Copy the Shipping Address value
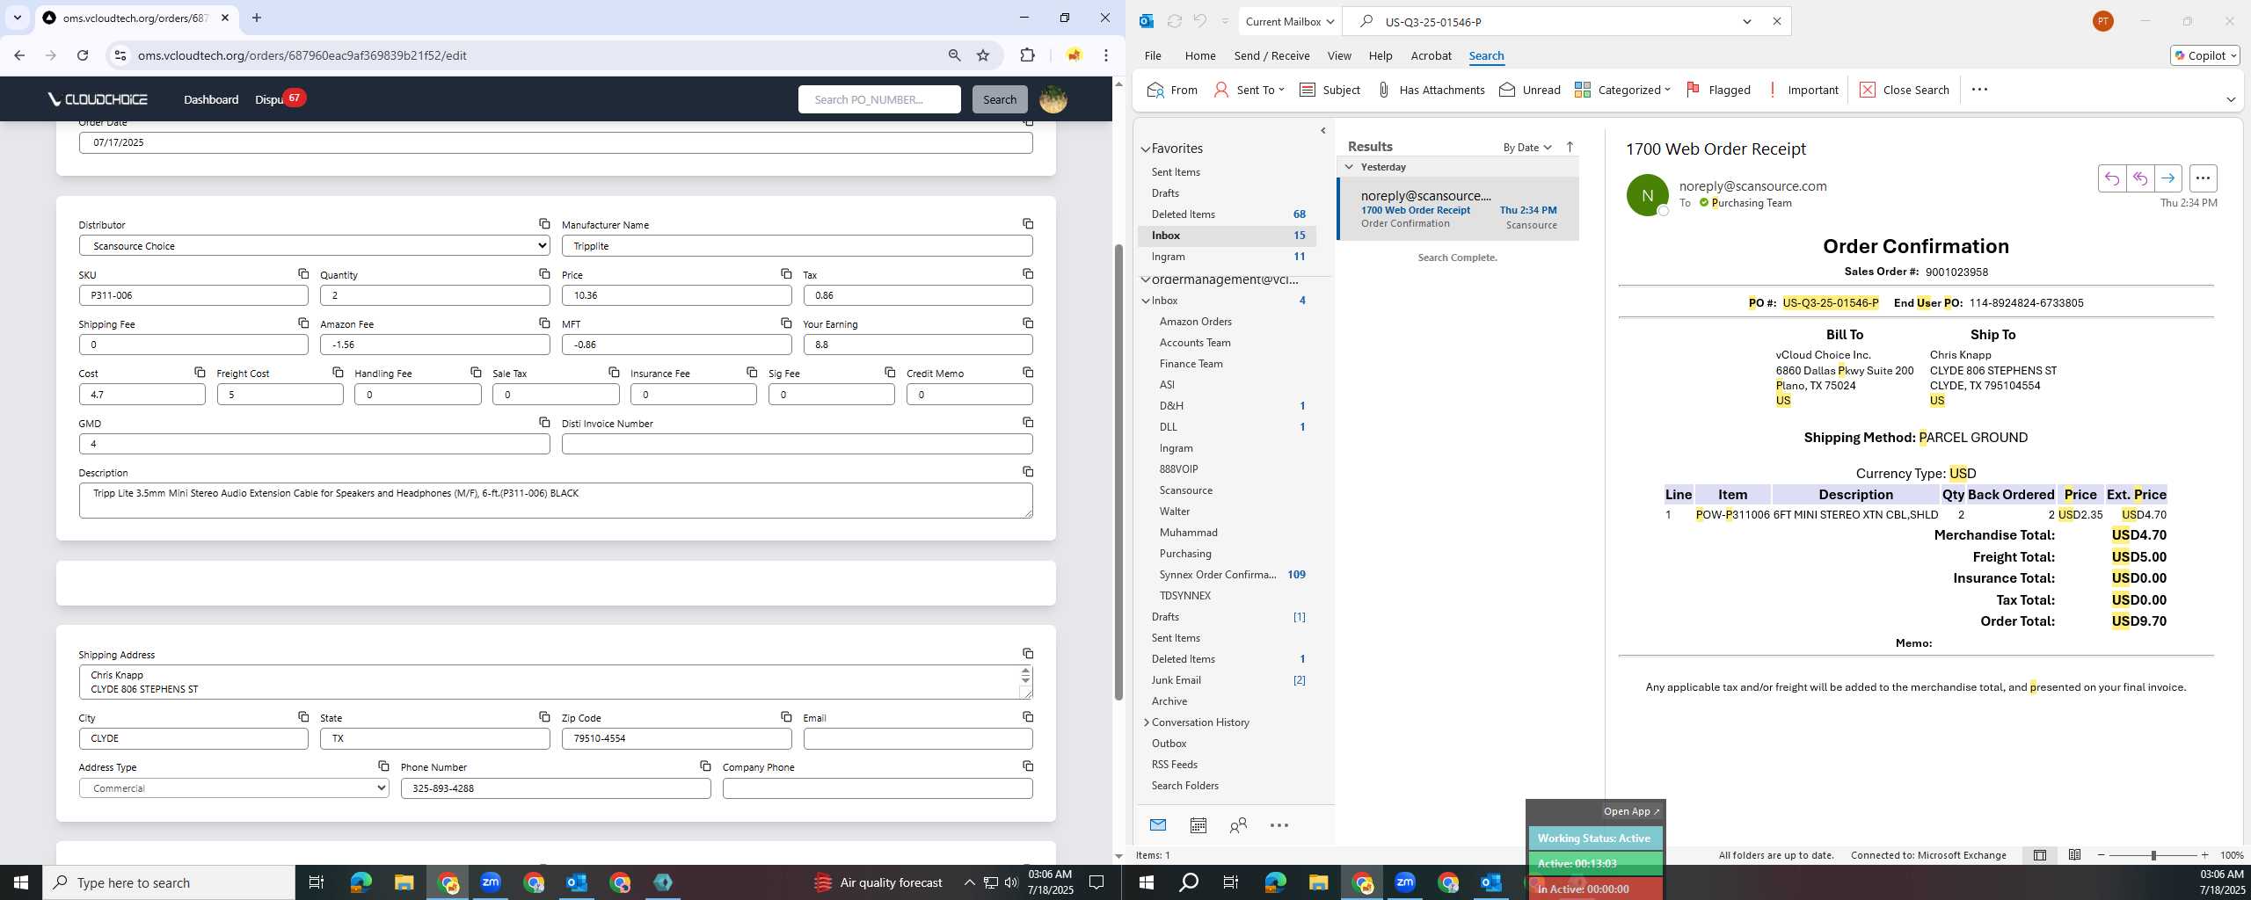This screenshot has width=2251, height=900. point(1028,654)
